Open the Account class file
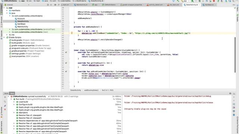 (21, 19)
